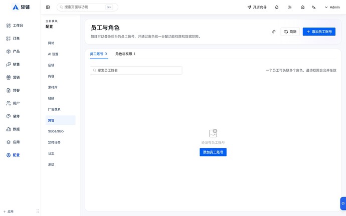
Task: Click the plus 应用 button at bottom left
Action: pos(8,211)
